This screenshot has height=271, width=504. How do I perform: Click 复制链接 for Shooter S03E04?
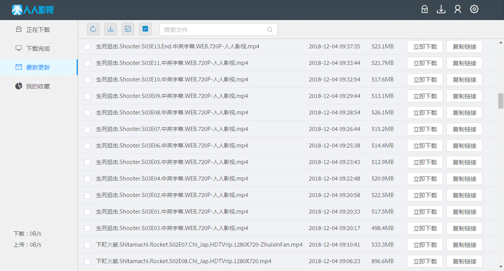tap(464, 179)
